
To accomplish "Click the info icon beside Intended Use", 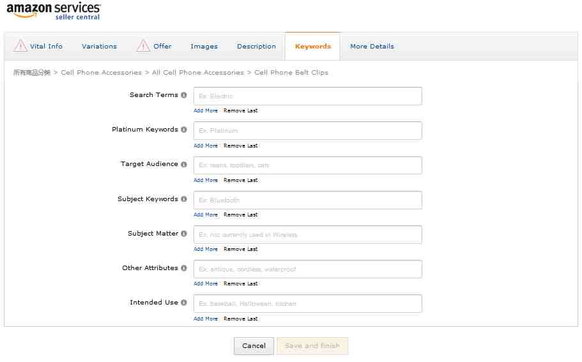I will [184, 303].
